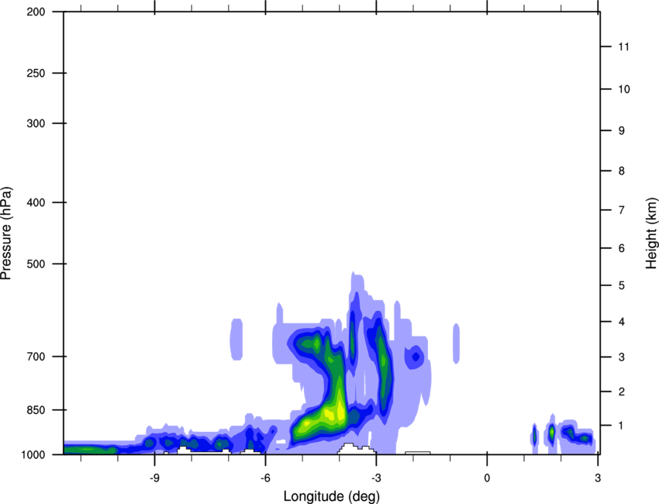Click the 8 km height label

[621, 171]
